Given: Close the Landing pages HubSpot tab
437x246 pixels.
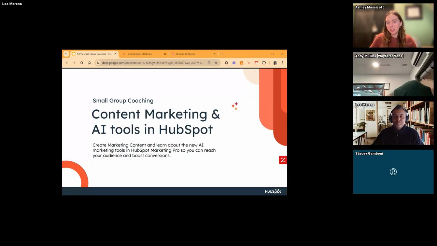Looking at the screenshot, I should (165, 54).
